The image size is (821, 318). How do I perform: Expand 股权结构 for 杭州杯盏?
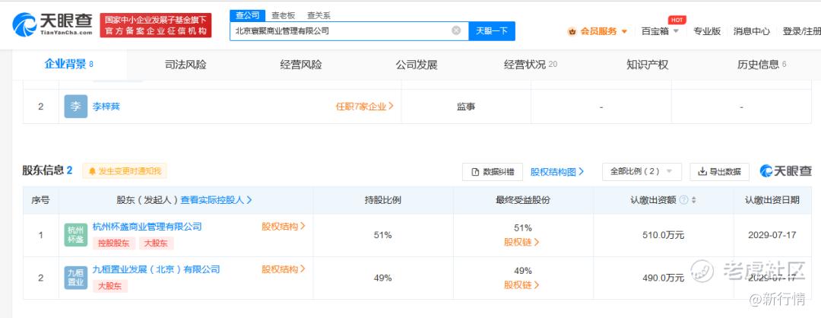[284, 227]
